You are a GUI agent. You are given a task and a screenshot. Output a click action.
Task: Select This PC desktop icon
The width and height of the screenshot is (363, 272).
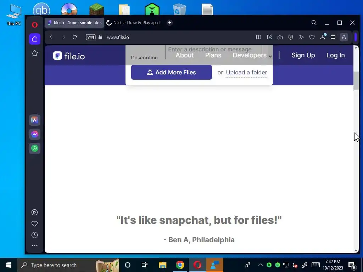(13, 14)
